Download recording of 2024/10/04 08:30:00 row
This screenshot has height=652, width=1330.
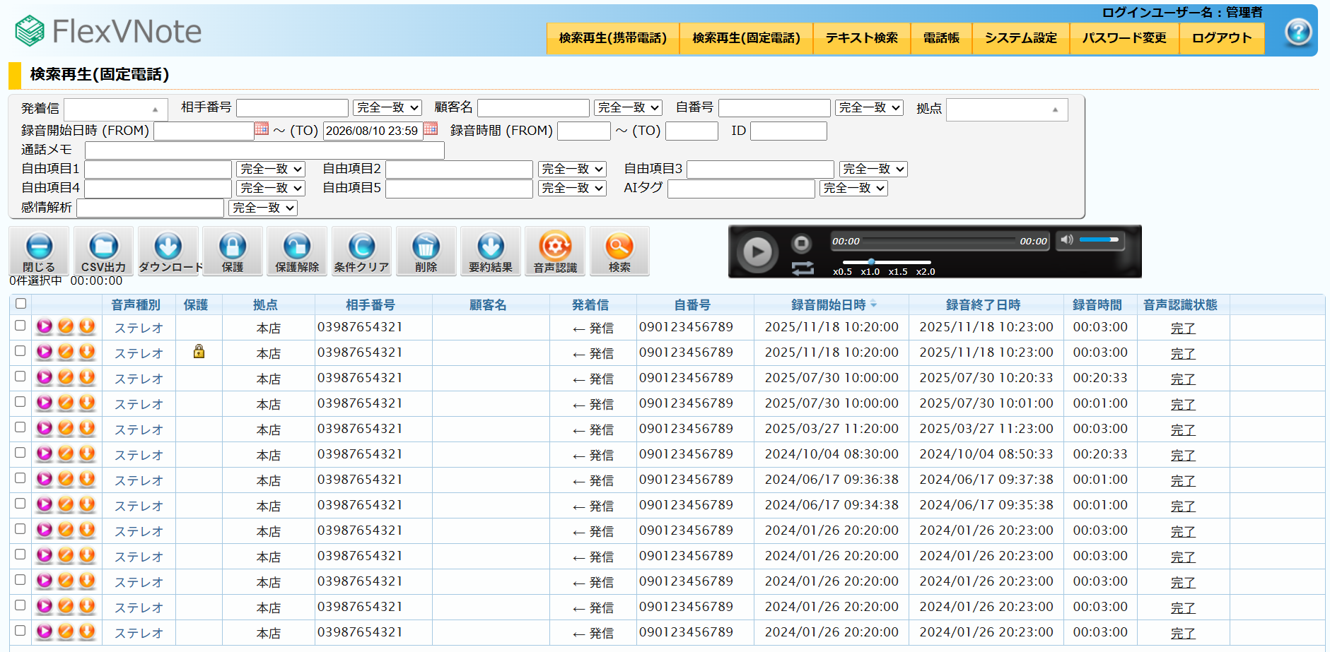[x=87, y=454]
